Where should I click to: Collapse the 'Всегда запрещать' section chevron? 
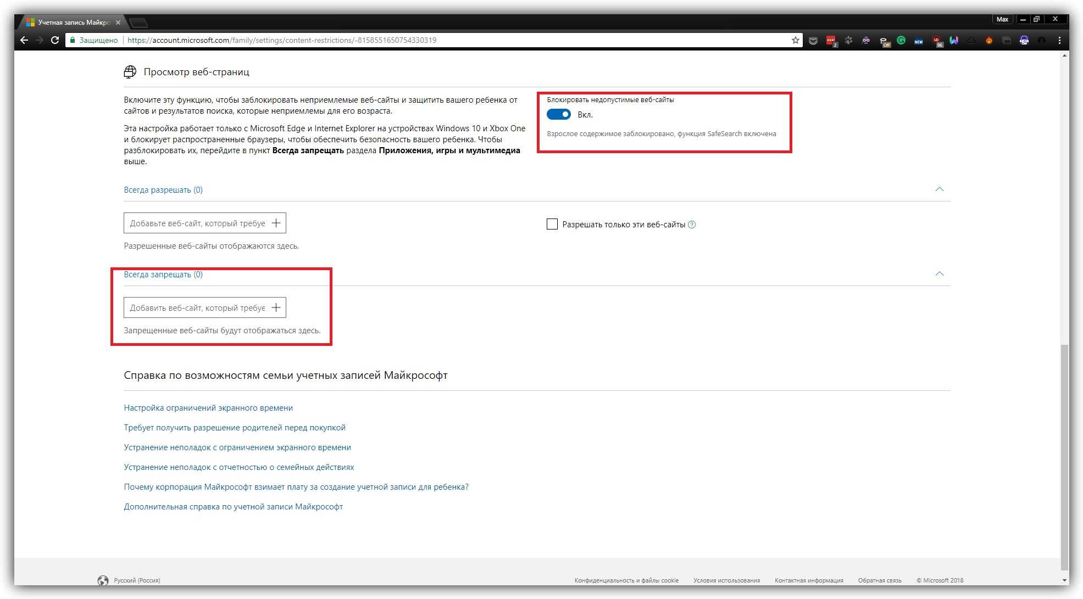pyautogui.click(x=940, y=274)
